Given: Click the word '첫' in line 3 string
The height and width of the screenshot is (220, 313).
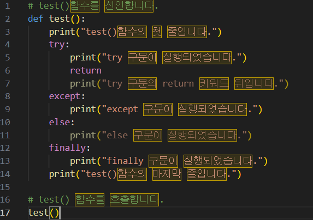Looking at the screenshot, I should pyautogui.click(x=157, y=32).
